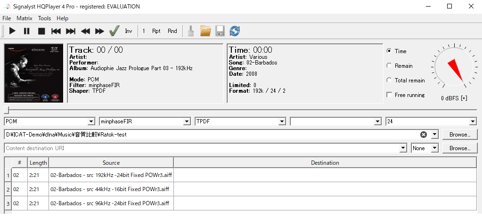Expand the destination URI dropdown arrow
Image resolution: width=482 pixels, height=217 pixels.
(403, 148)
